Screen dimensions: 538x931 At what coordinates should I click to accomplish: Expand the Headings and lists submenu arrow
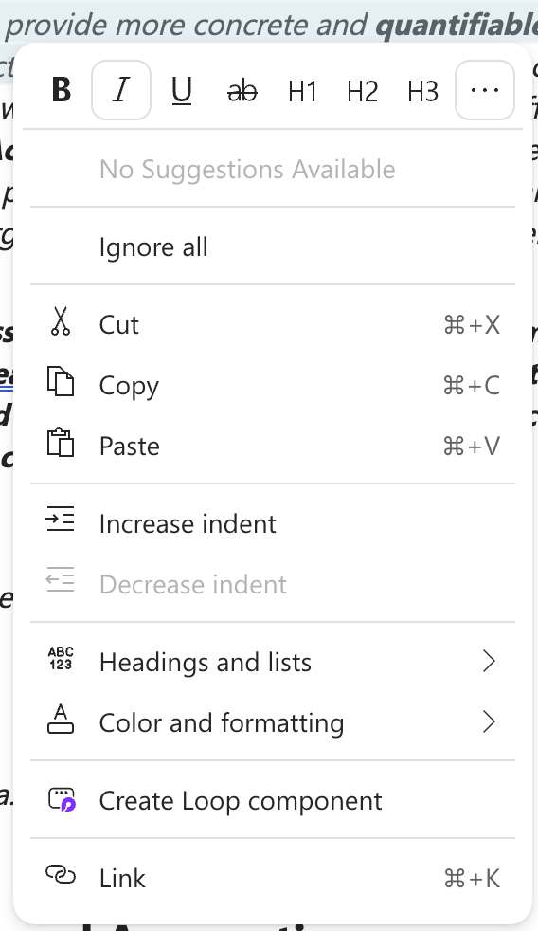489,662
